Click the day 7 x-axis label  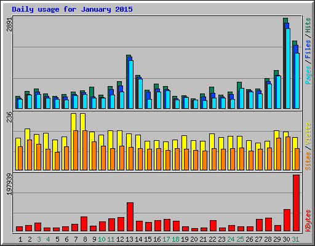(76, 239)
